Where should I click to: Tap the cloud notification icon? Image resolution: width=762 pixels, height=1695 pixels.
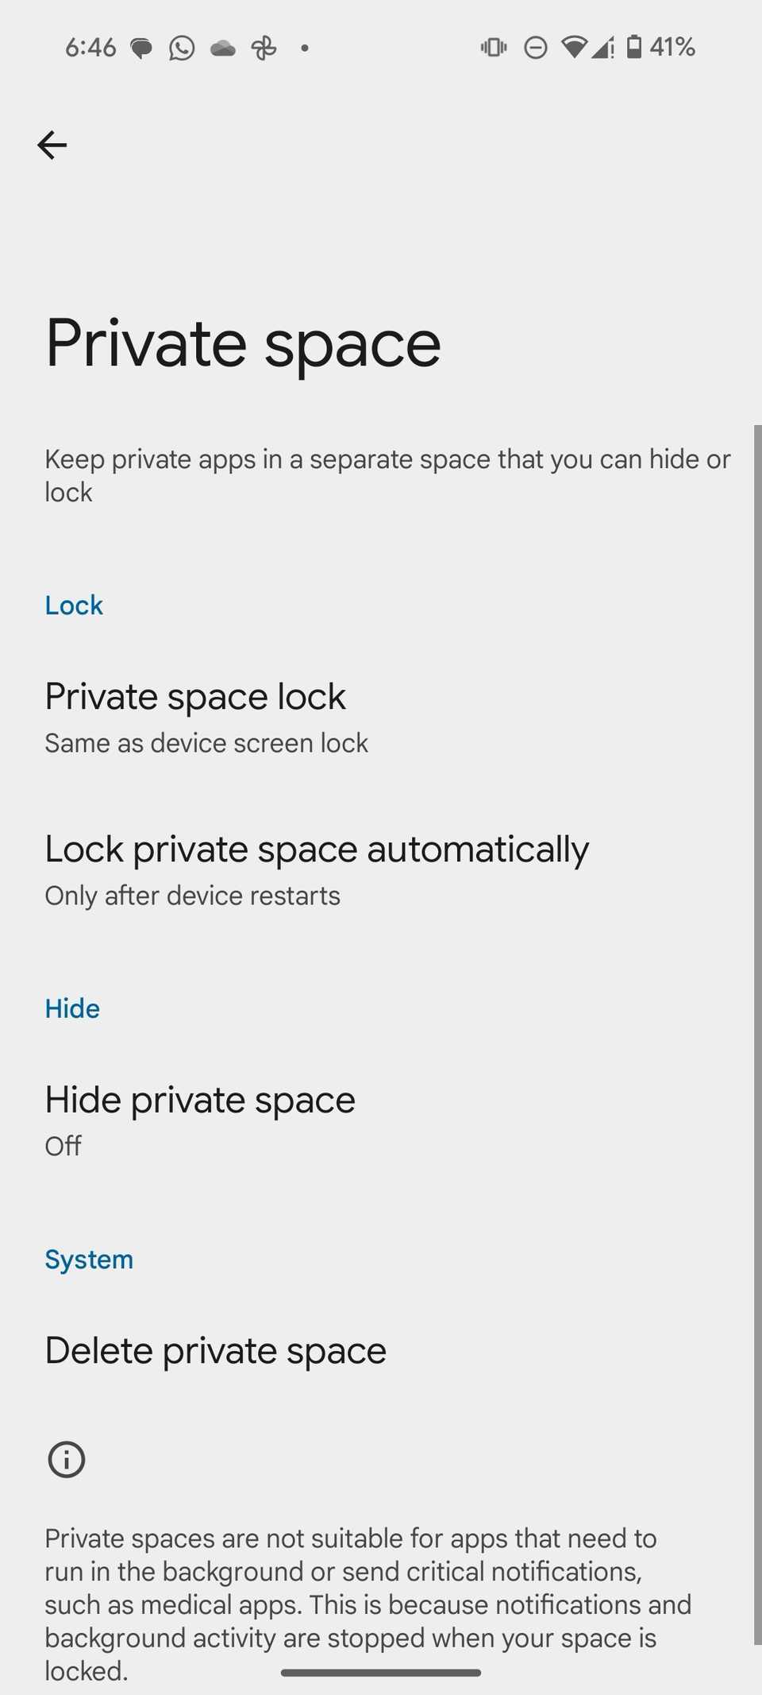[223, 48]
